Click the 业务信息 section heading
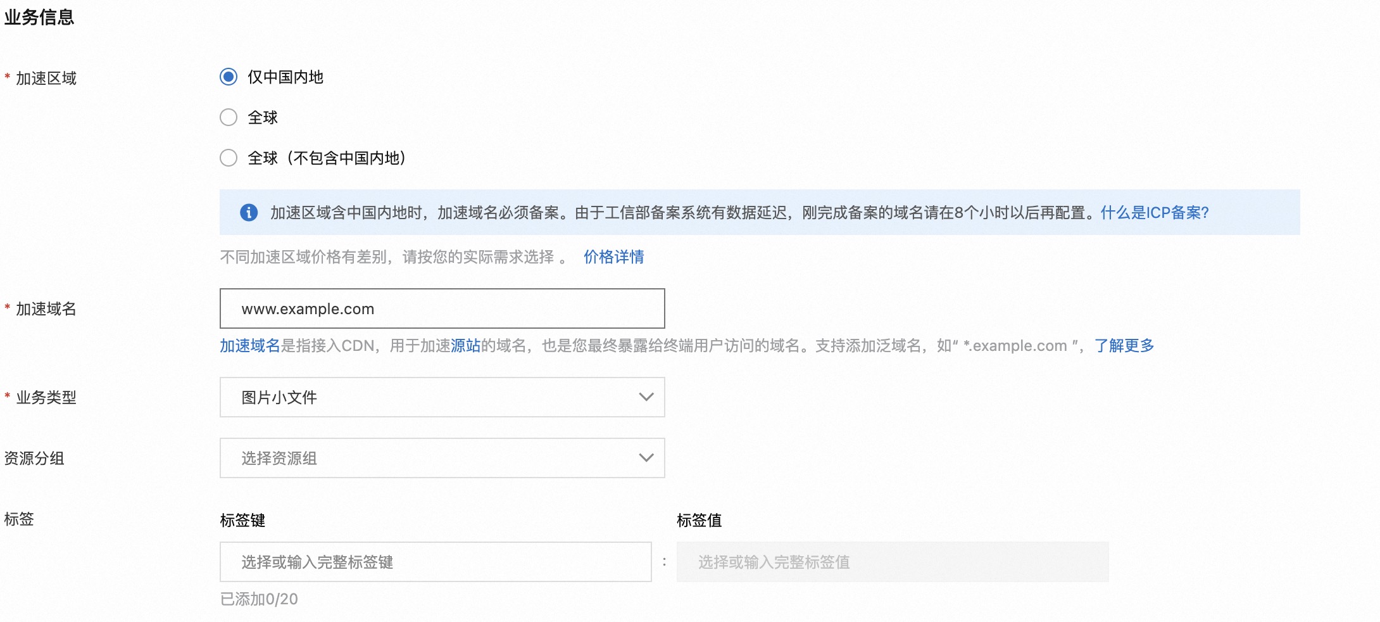Viewport: 1380px width, 622px height. pyautogui.click(x=39, y=17)
